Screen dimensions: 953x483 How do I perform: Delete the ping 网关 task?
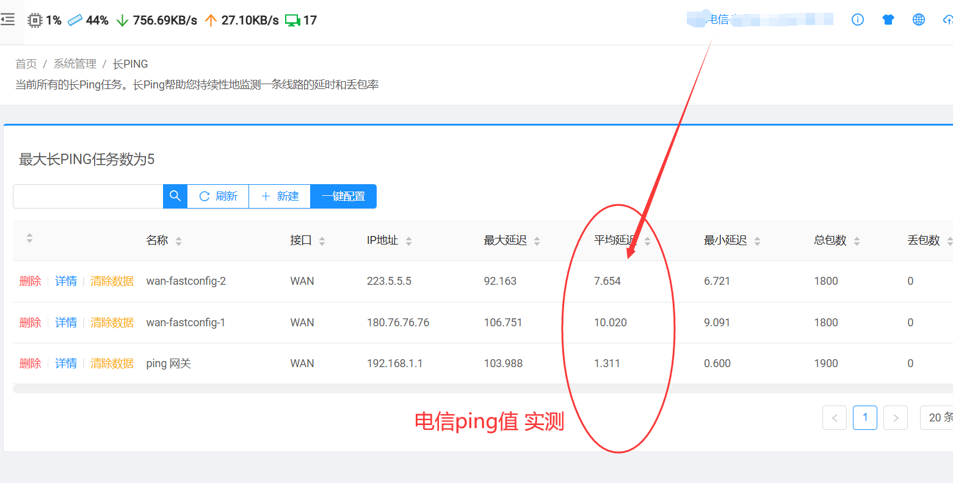(x=31, y=363)
